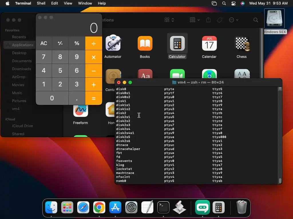Image resolution: width=293 pixels, height=219 pixels.
Task: Open App Store from the Dock
Action: 115,207
